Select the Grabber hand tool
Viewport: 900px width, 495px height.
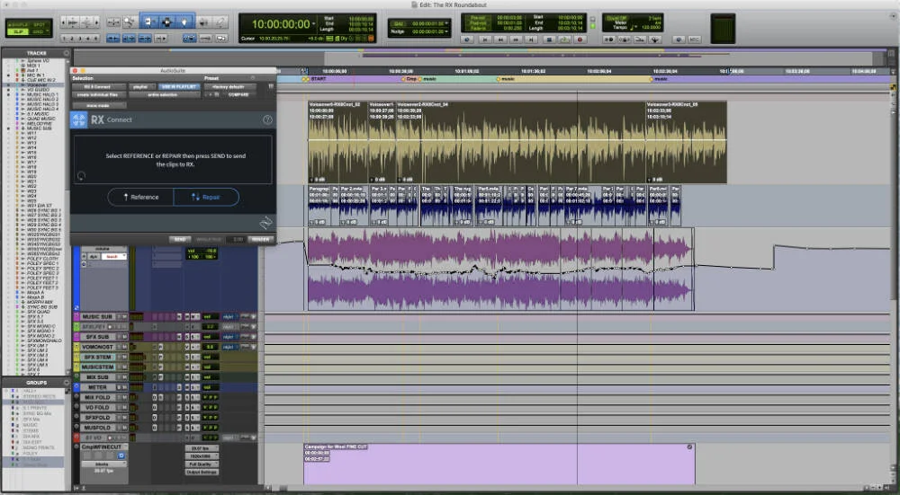184,22
